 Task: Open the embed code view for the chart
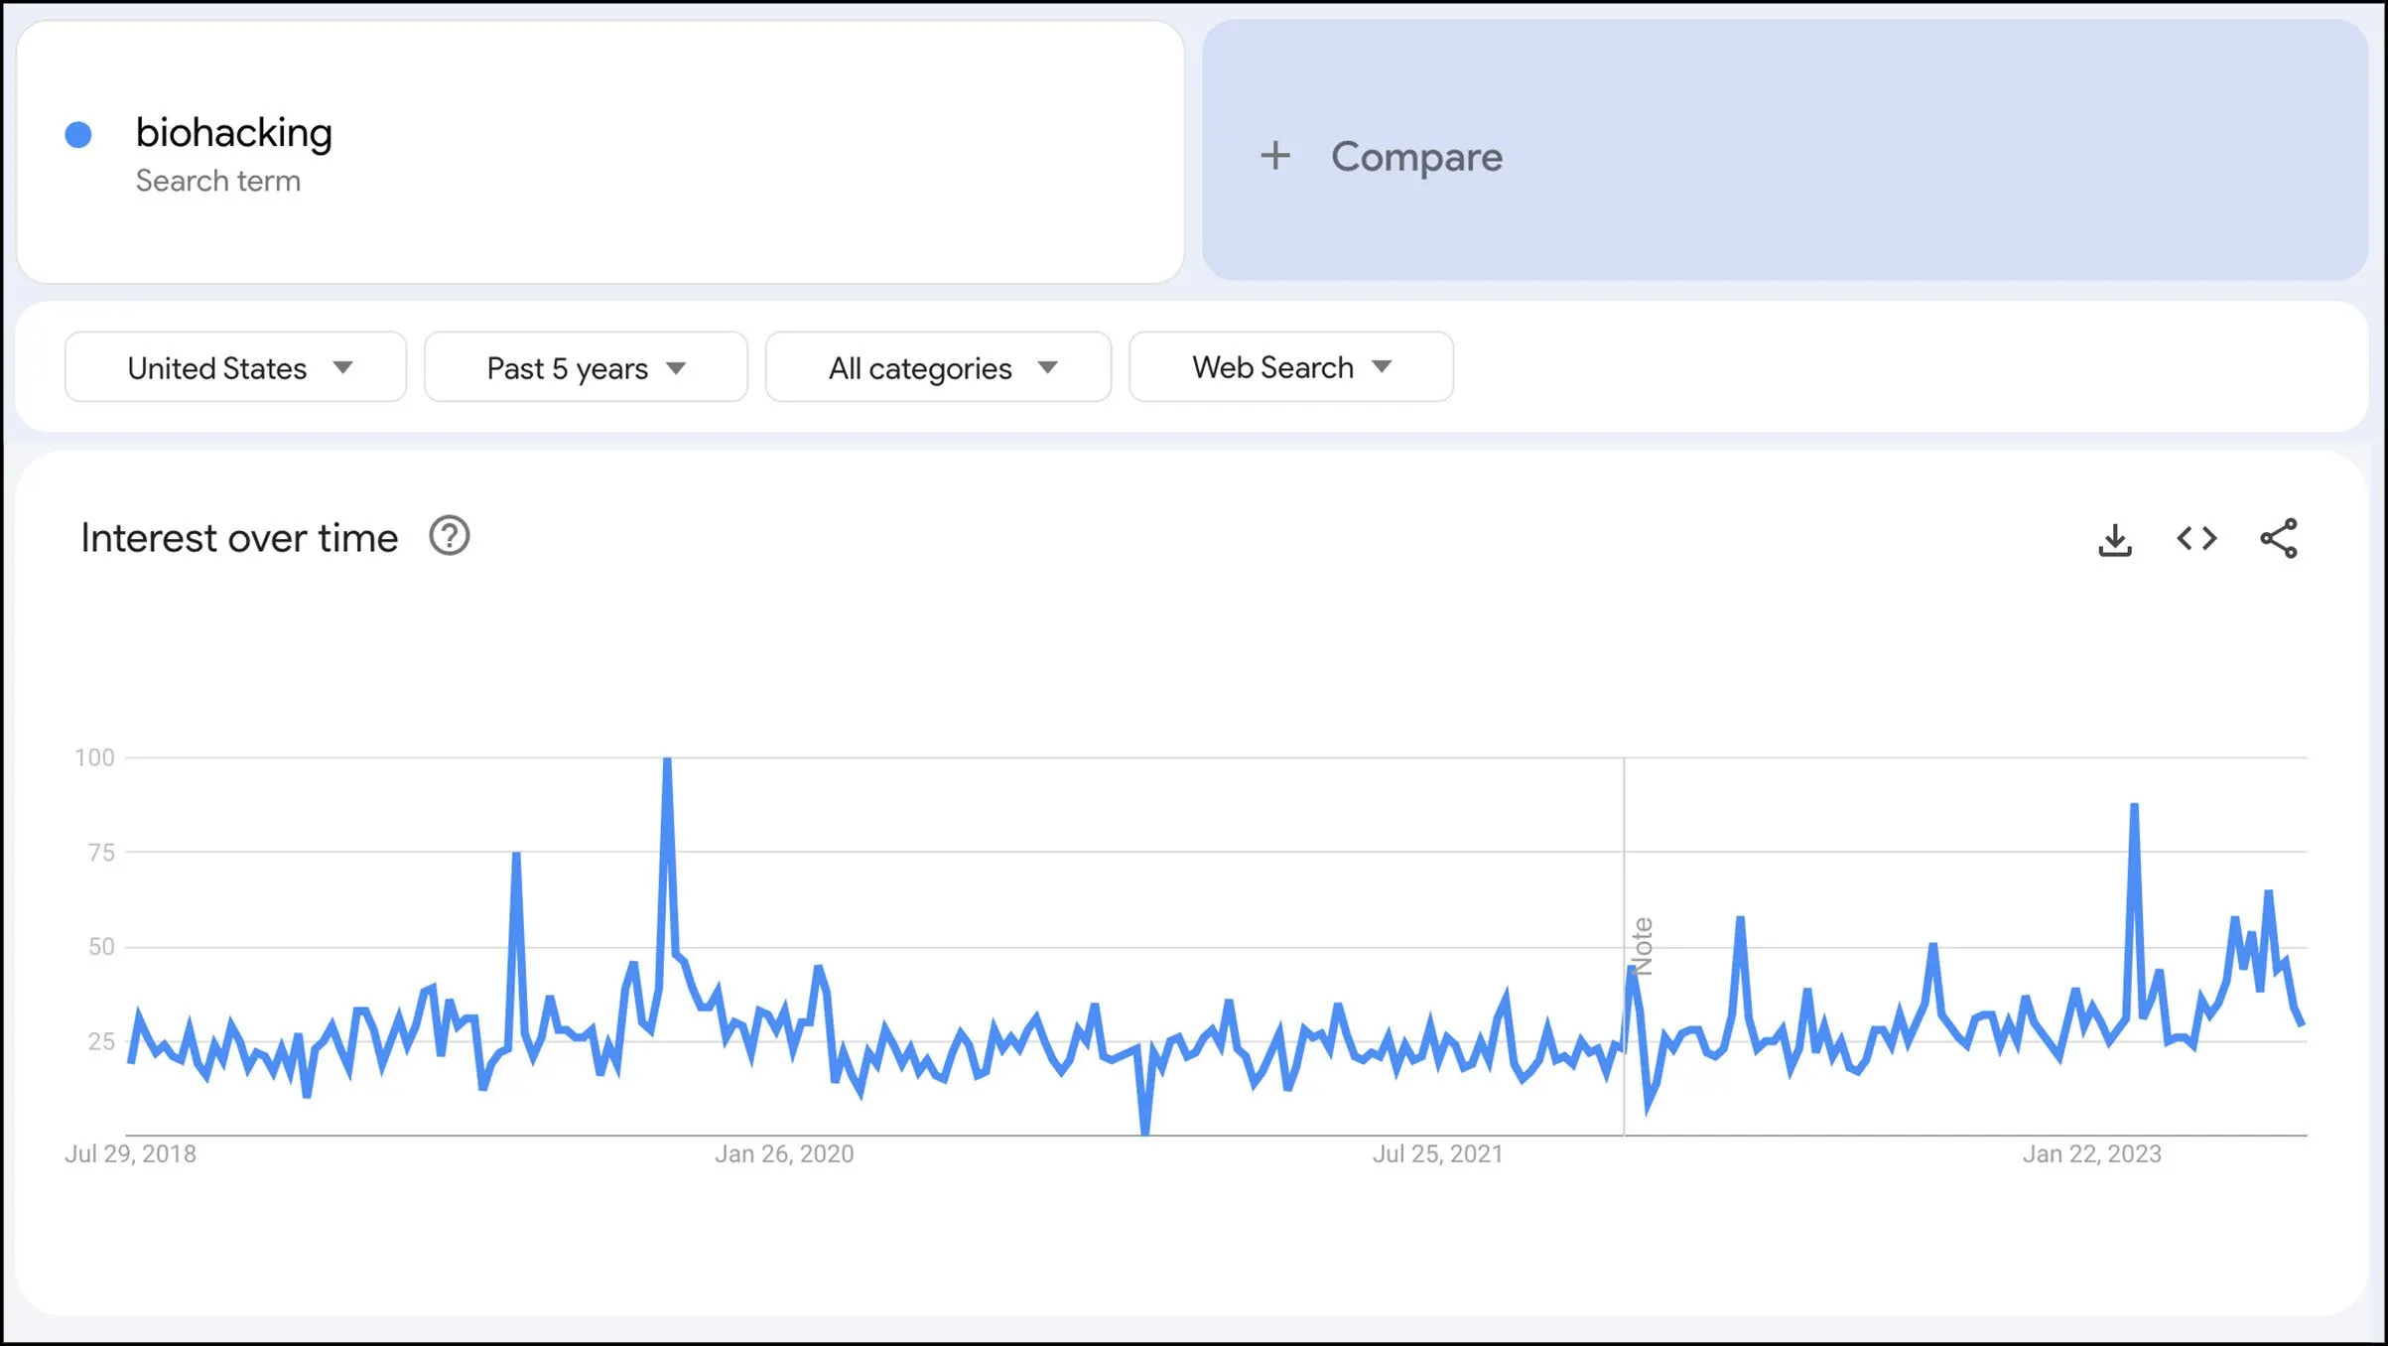pos(2195,539)
